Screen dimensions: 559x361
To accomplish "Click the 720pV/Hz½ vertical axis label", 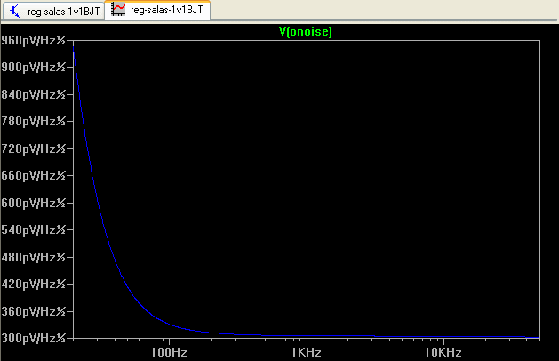I will pyautogui.click(x=34, y=148).
